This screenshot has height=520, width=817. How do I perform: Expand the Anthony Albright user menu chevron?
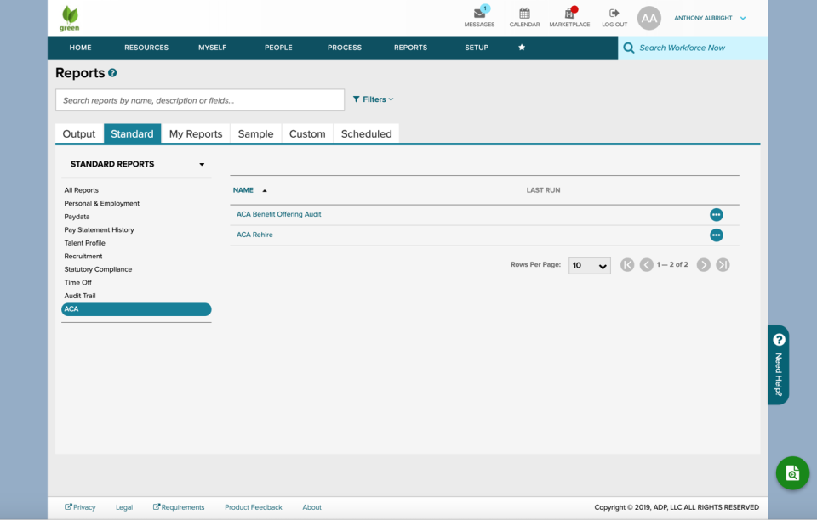743,18
